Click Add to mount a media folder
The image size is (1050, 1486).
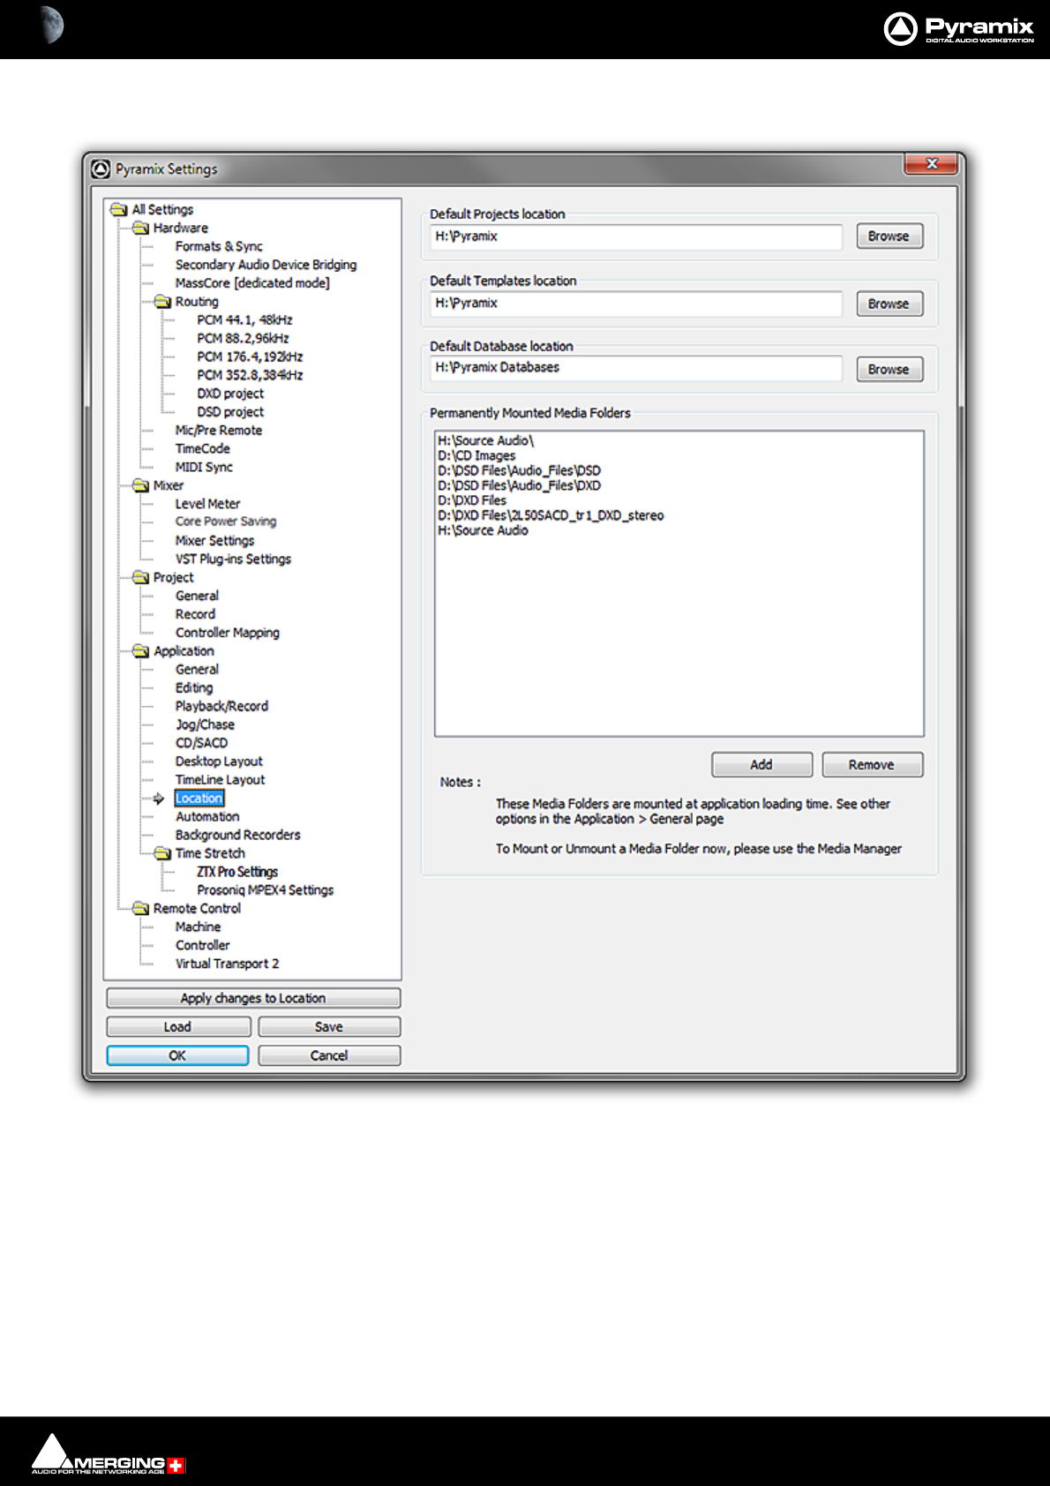(x=761, y=765)
